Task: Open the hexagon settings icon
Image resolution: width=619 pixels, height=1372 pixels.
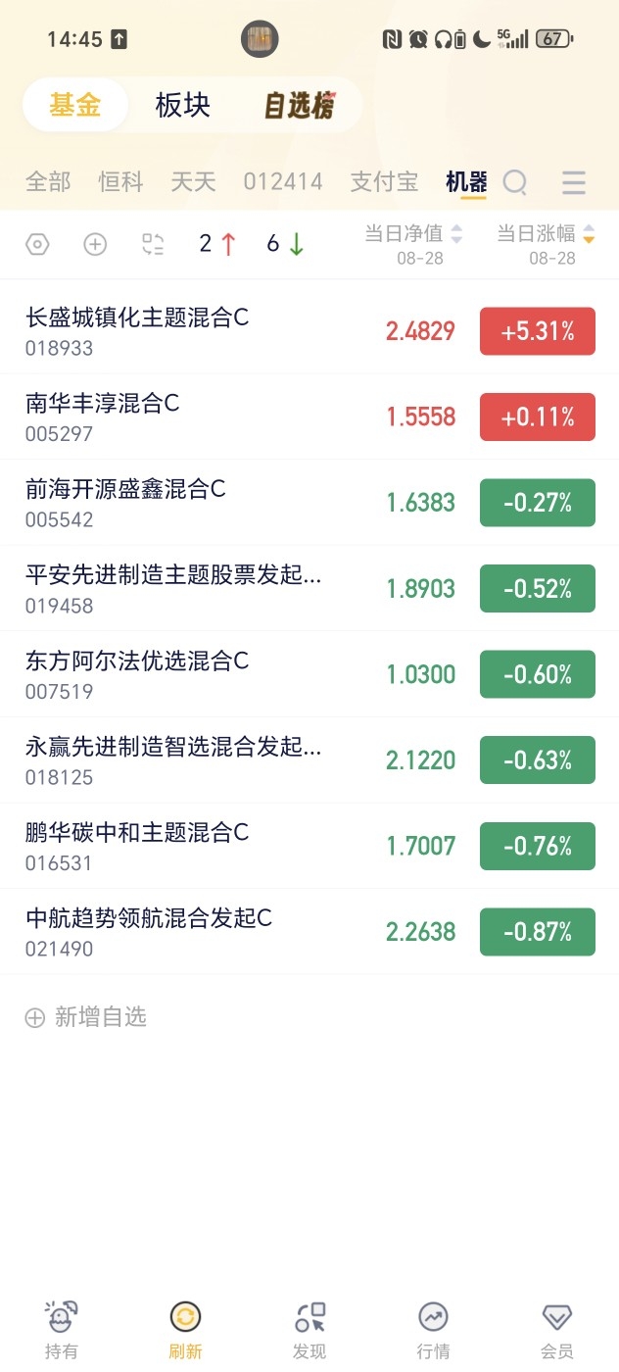Action: [x=37, y=244]
